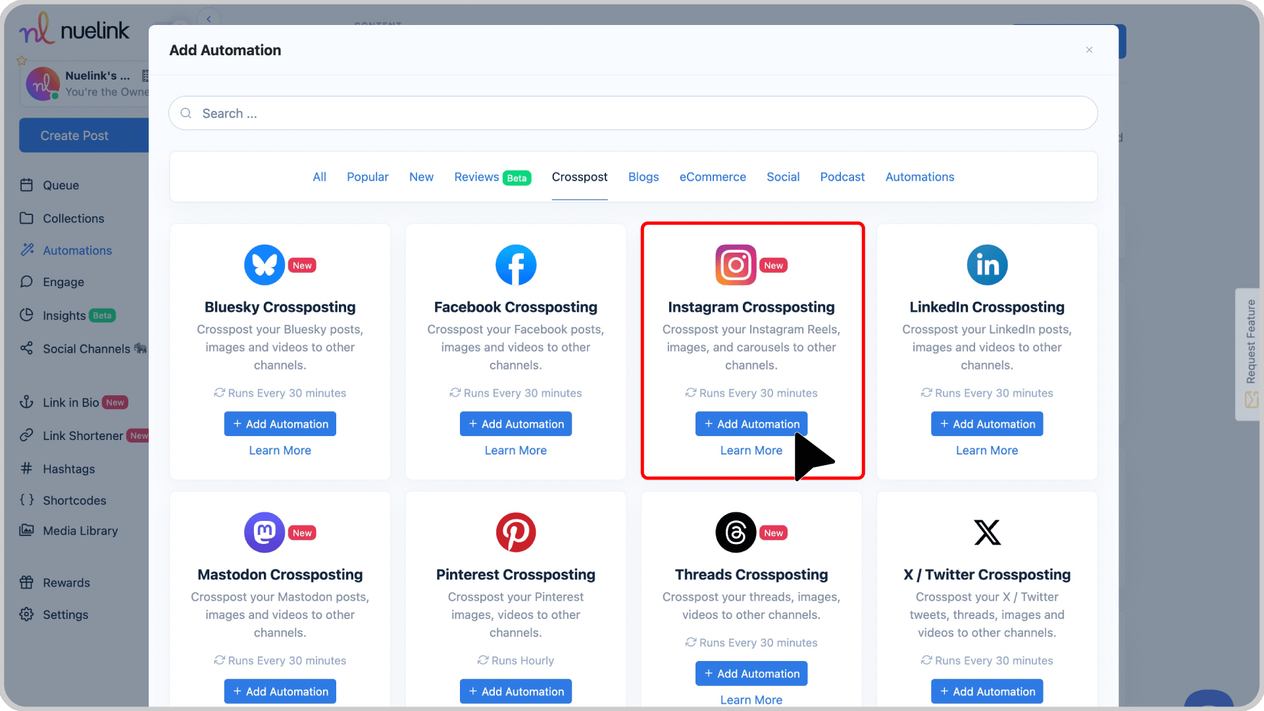Click the Bluesky Crossposting icon
This screenshot has height=711, width=1264.
pyautogui.click(x=264, y=264)
